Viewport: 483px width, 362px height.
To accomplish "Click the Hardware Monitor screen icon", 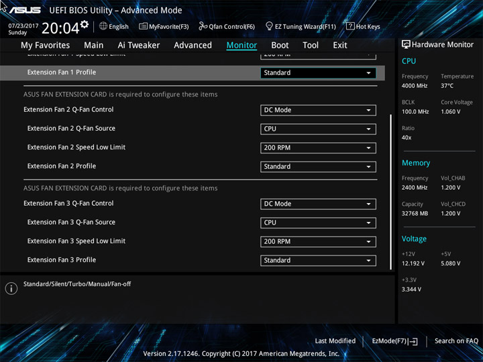I will coord(406,44).
